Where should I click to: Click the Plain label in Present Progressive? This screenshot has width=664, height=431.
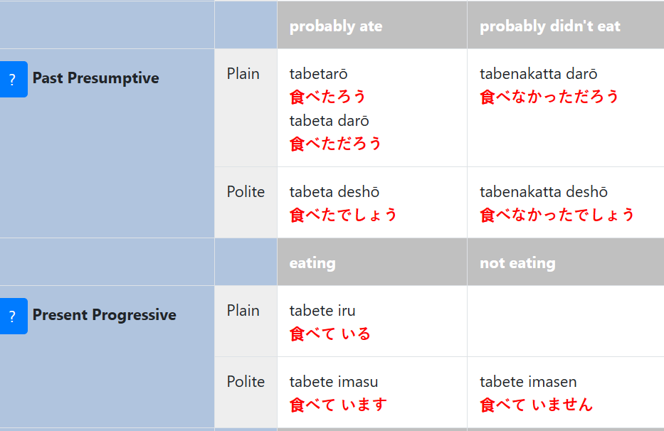(x=243, y=311)
